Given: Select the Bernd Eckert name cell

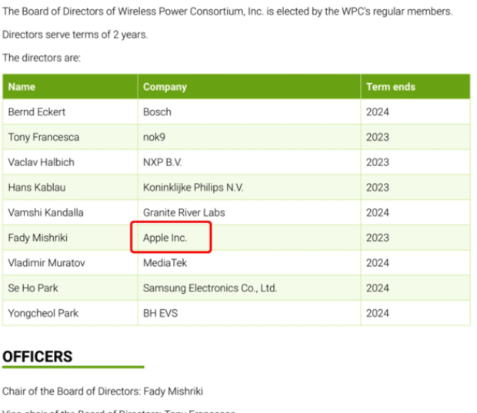Looking at the screenshot, I should tap(70, 112).
